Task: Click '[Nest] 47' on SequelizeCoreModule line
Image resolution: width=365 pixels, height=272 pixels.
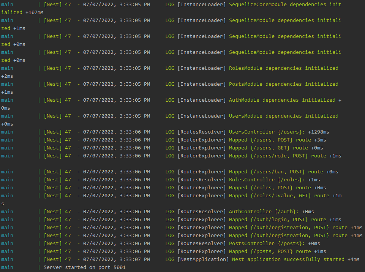Action: (57, 5)
